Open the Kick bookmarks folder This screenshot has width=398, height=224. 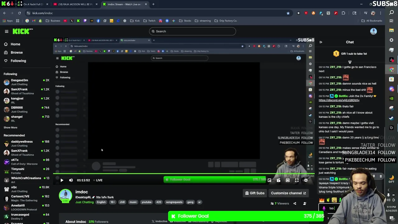point(135,21)
